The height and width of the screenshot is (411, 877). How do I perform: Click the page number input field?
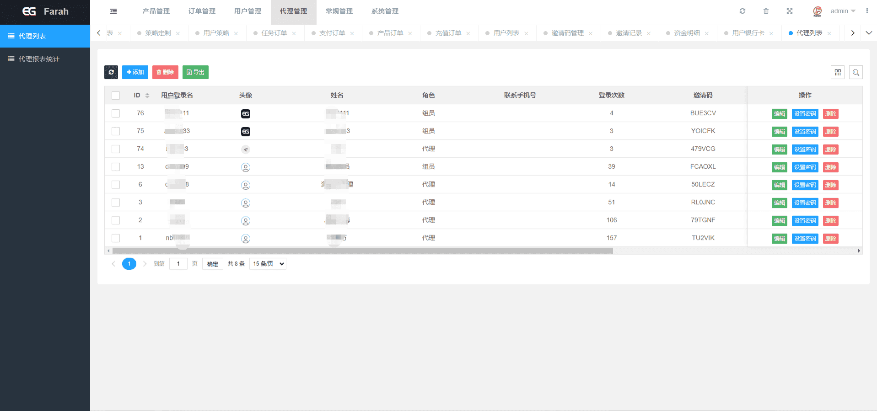coord(178,264)
